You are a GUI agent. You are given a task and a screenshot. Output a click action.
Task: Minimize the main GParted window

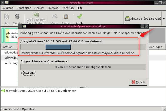click(x=156, y=3)
